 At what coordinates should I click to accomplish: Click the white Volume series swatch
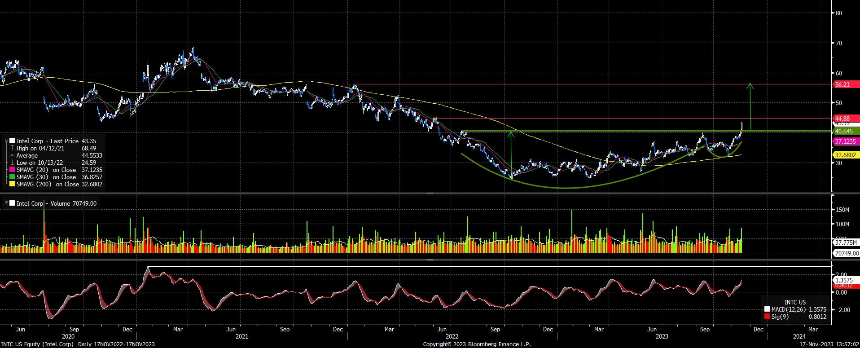[12, 203]
